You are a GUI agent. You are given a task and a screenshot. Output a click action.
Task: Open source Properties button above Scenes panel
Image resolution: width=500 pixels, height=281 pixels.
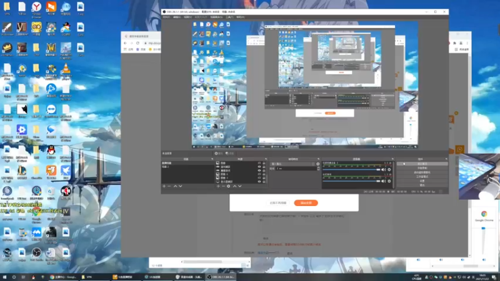pos(219,153)
